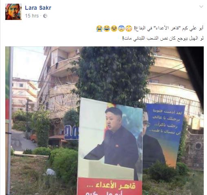Open the post options chevron menu

click(201, 7)
